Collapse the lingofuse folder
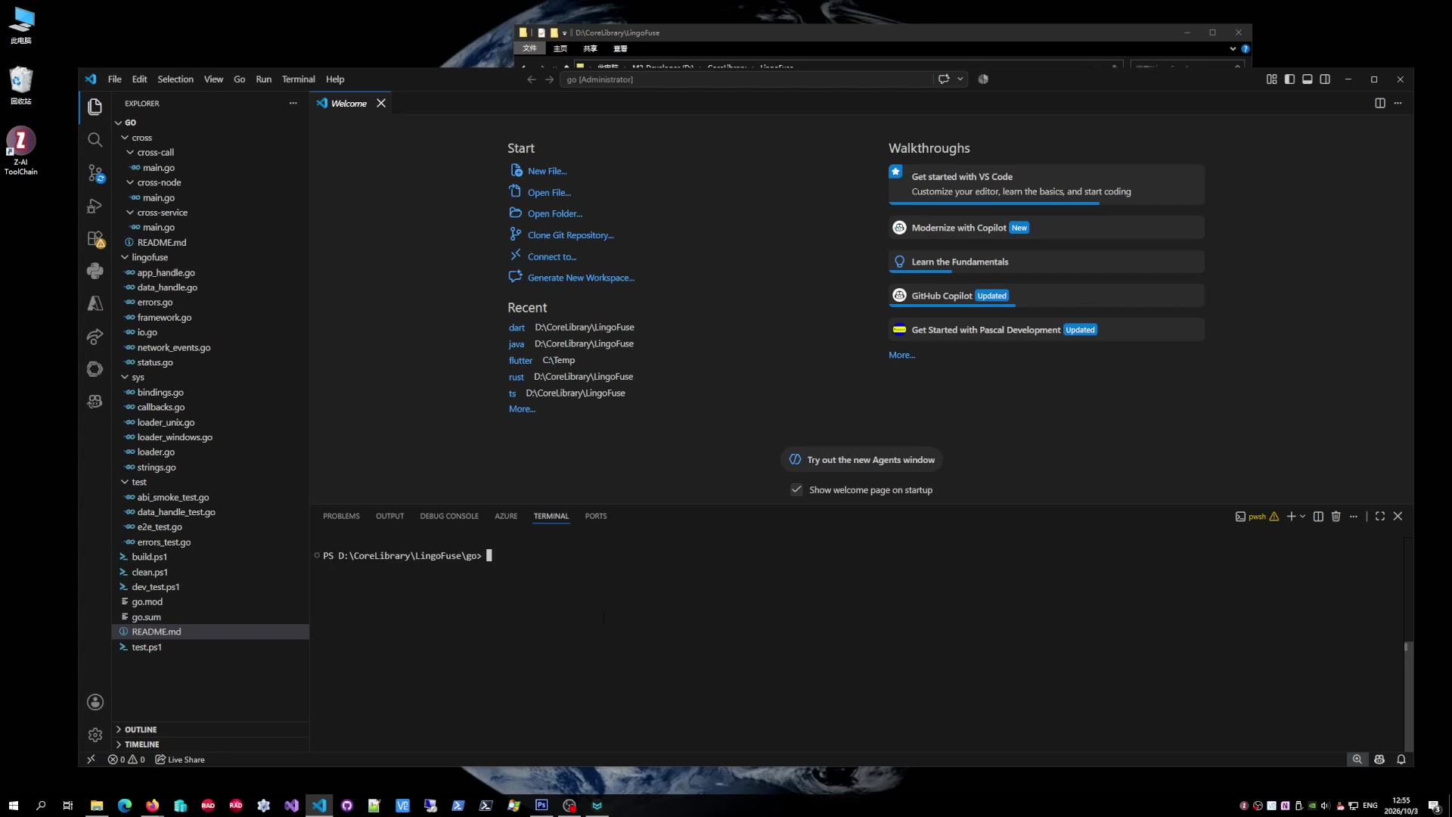The width and height of the screenshot is (1452, 817). 149,257
